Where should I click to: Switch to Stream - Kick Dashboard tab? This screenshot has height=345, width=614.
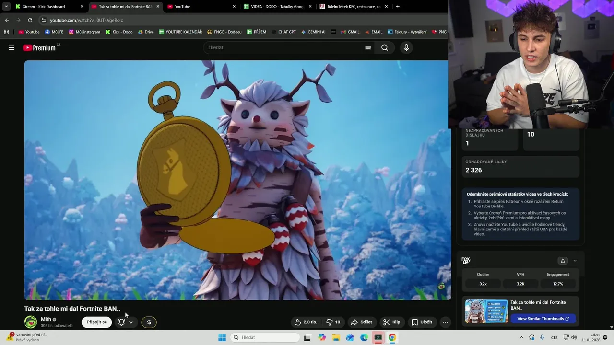(49, 7)
